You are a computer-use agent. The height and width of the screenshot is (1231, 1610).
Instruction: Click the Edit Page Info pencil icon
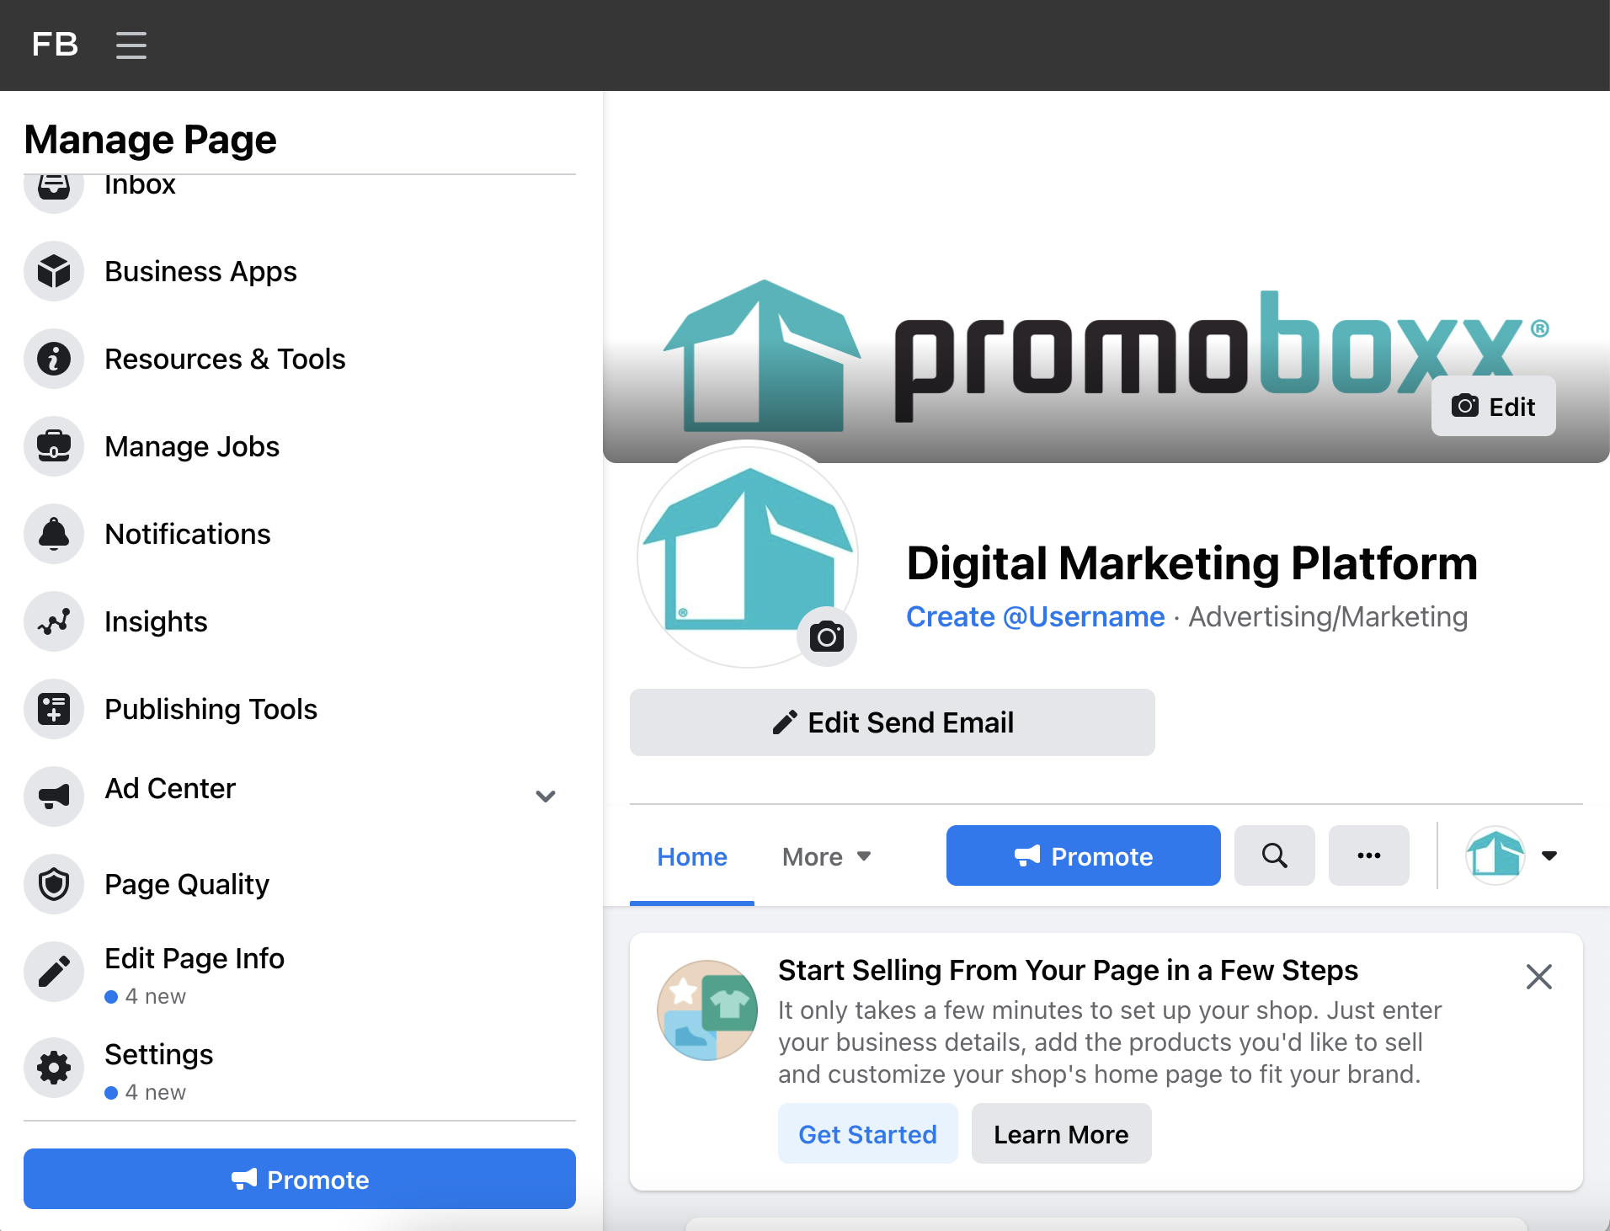pos(54,972)
